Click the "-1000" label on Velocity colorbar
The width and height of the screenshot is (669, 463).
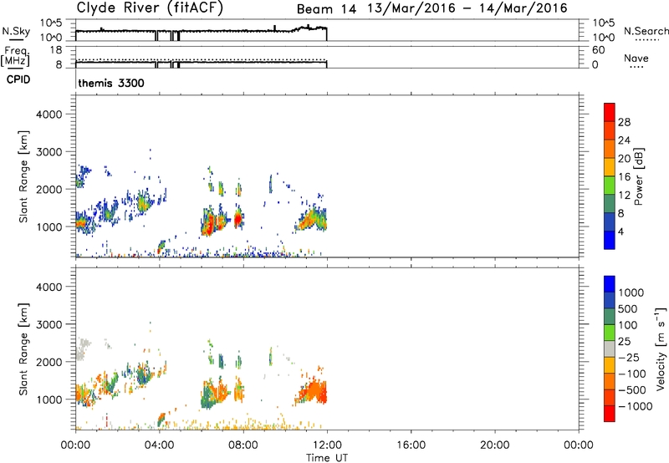click(635, 406)
